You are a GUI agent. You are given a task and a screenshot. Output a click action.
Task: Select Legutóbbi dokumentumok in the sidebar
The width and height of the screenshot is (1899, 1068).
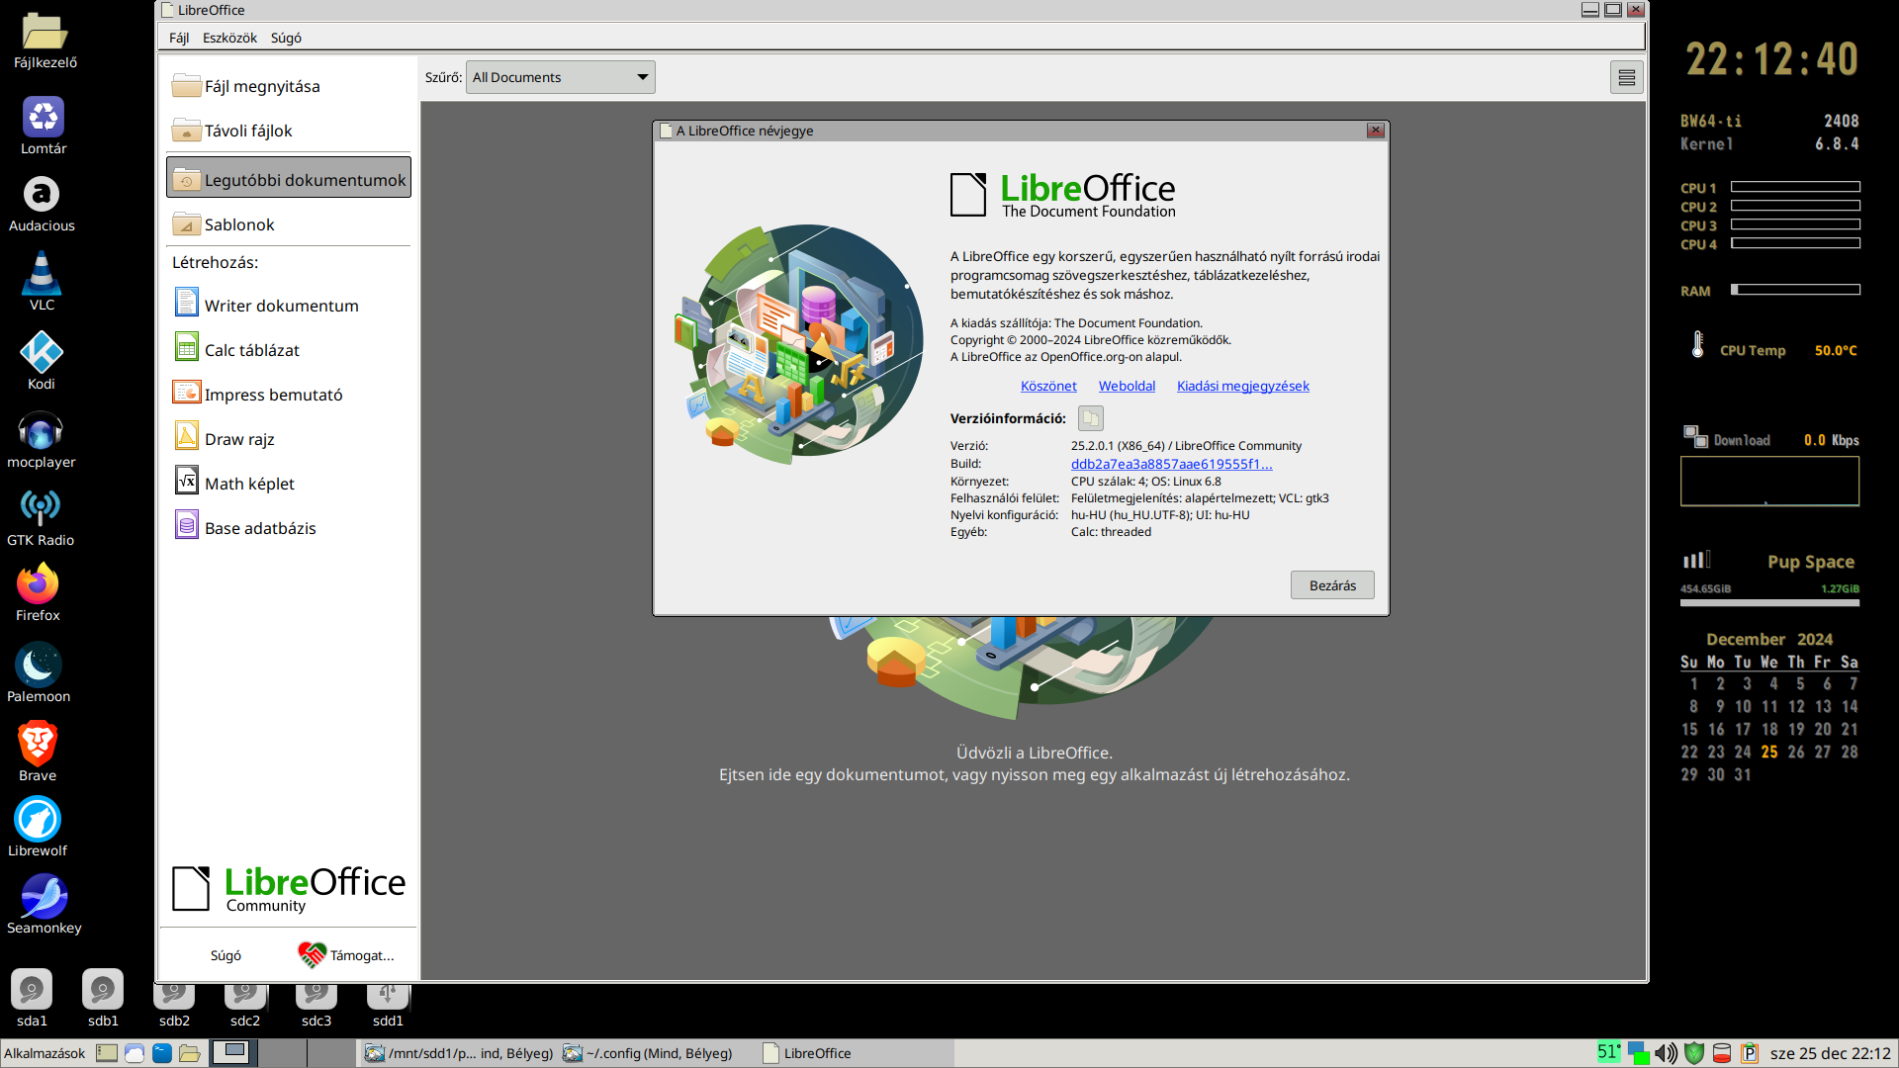(288, 179)
